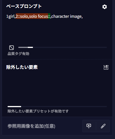Click the character image text in the prompt
115x139 pixels.
coord(67,16)
